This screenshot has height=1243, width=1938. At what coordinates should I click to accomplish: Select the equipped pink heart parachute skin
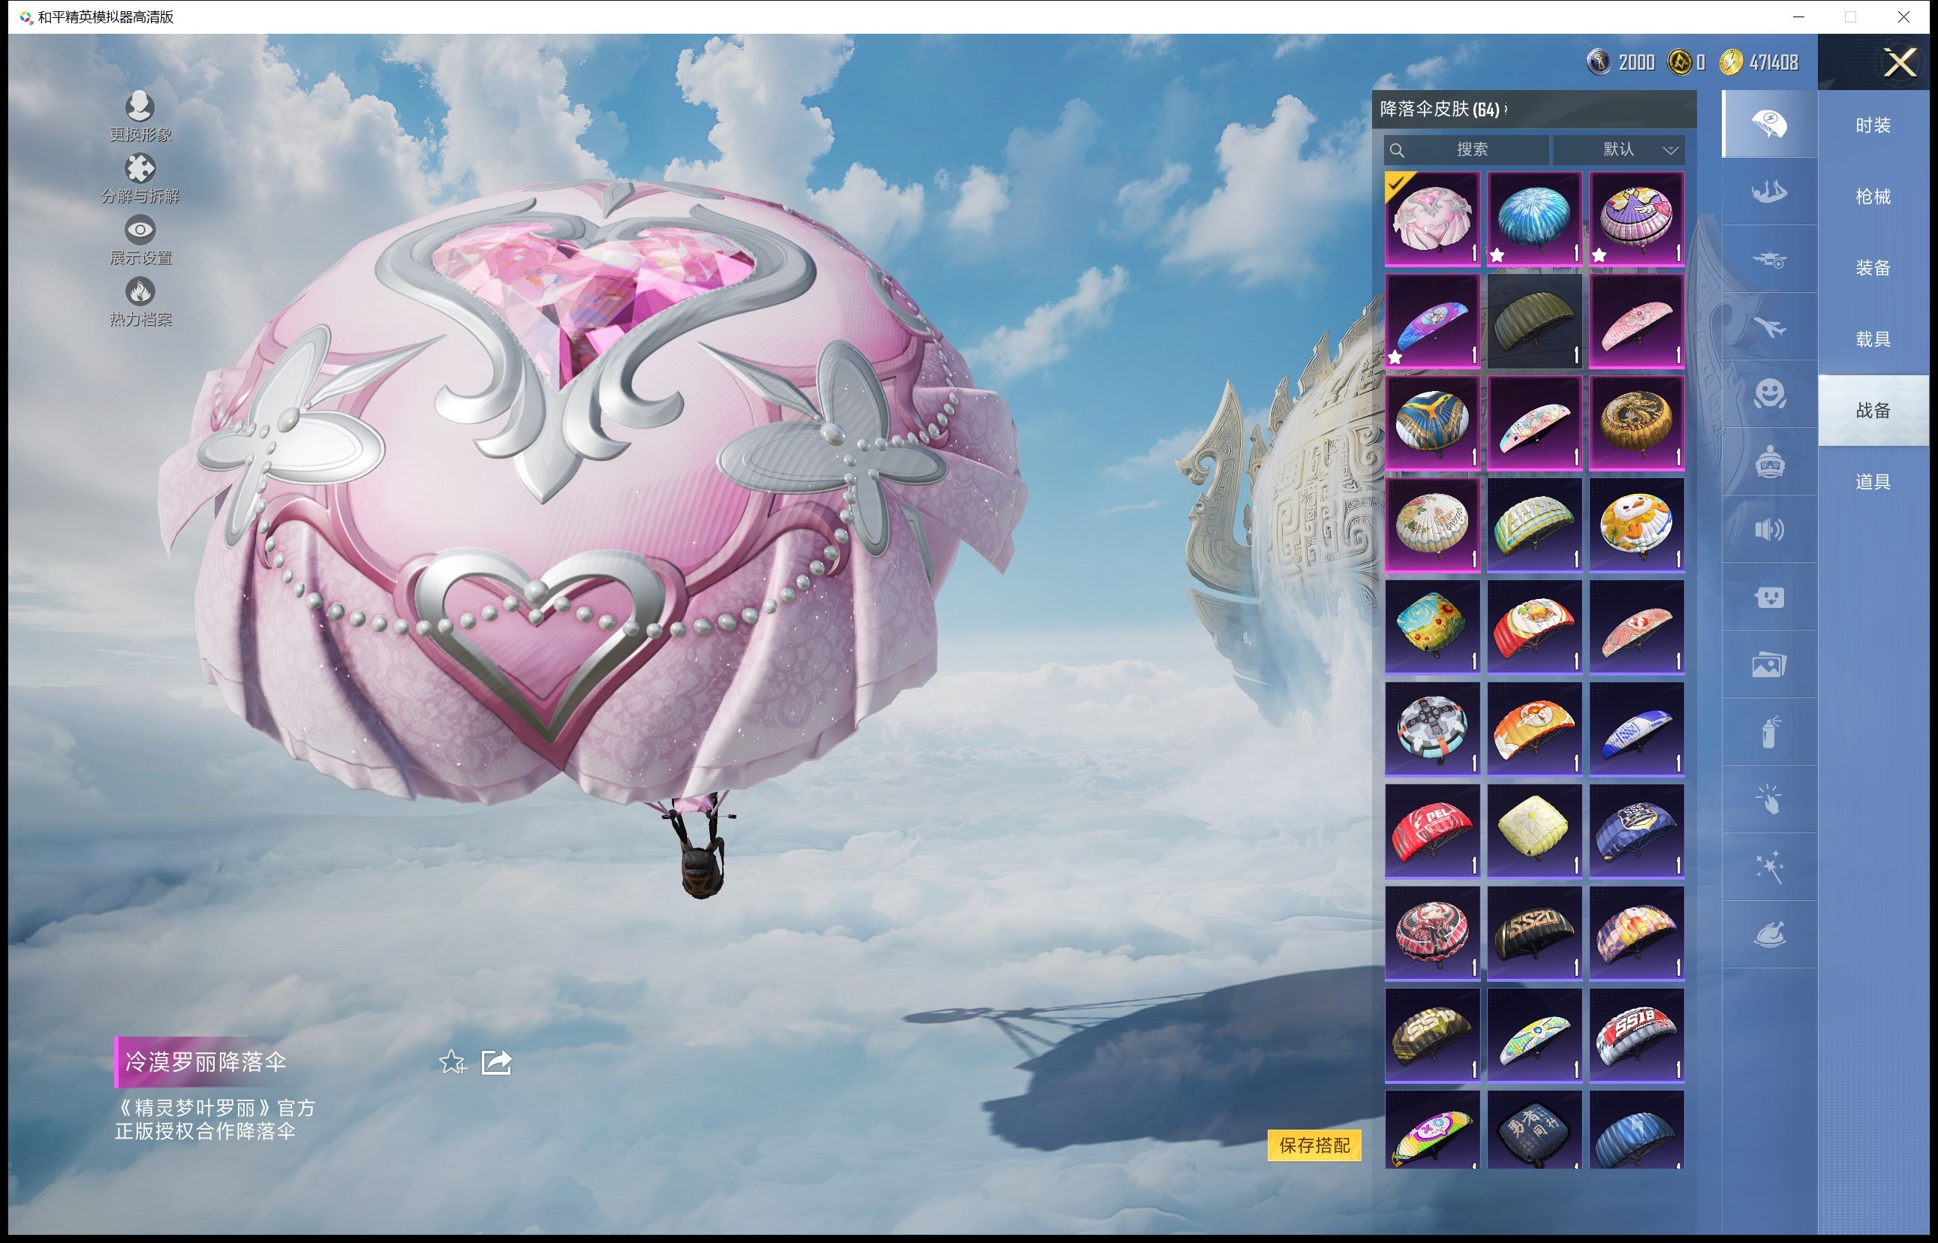coord(1432,218)
